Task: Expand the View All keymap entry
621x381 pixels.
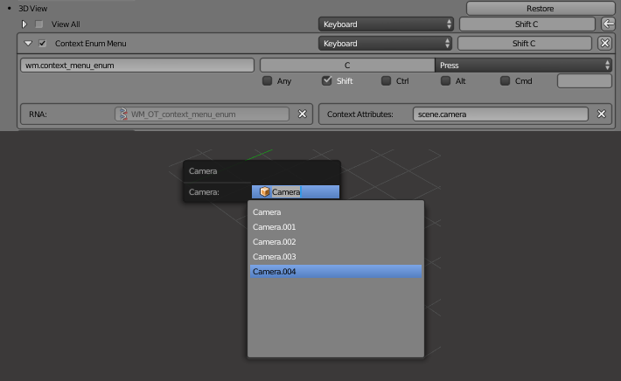Action: coord(24,24)
